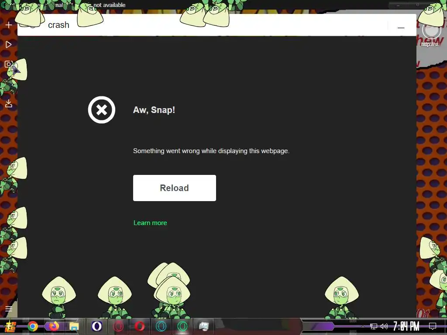Add a new item with the plus icon
Screen dimensions: 447x335
[9, 25]
